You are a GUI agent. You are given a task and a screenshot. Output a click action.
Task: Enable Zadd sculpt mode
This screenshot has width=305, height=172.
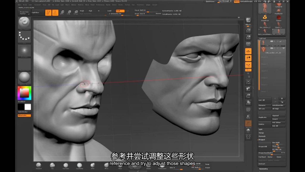coord(109,11)
